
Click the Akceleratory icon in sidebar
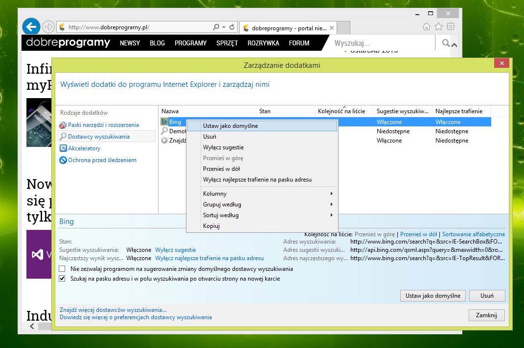[63, 148]
